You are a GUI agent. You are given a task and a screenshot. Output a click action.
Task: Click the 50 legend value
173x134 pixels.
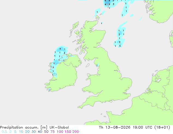coord(46,132)
